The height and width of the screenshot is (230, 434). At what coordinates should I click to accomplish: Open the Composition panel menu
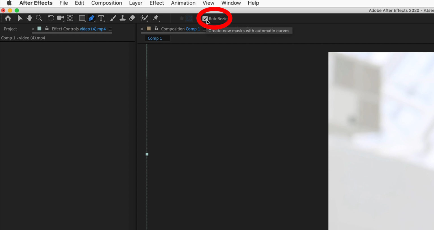tap(205, 29)
